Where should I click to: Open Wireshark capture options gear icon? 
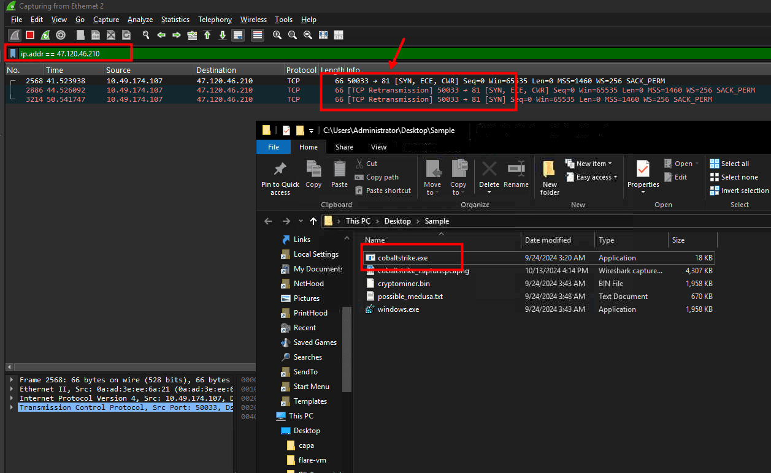(x=61, y=35)
